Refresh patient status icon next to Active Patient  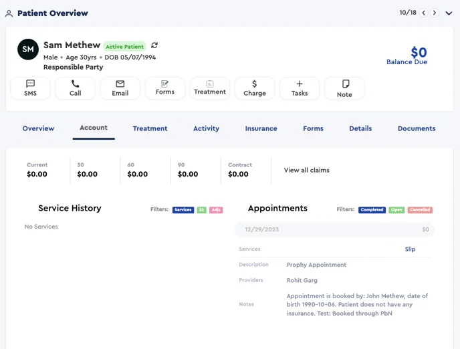(154, 45)
